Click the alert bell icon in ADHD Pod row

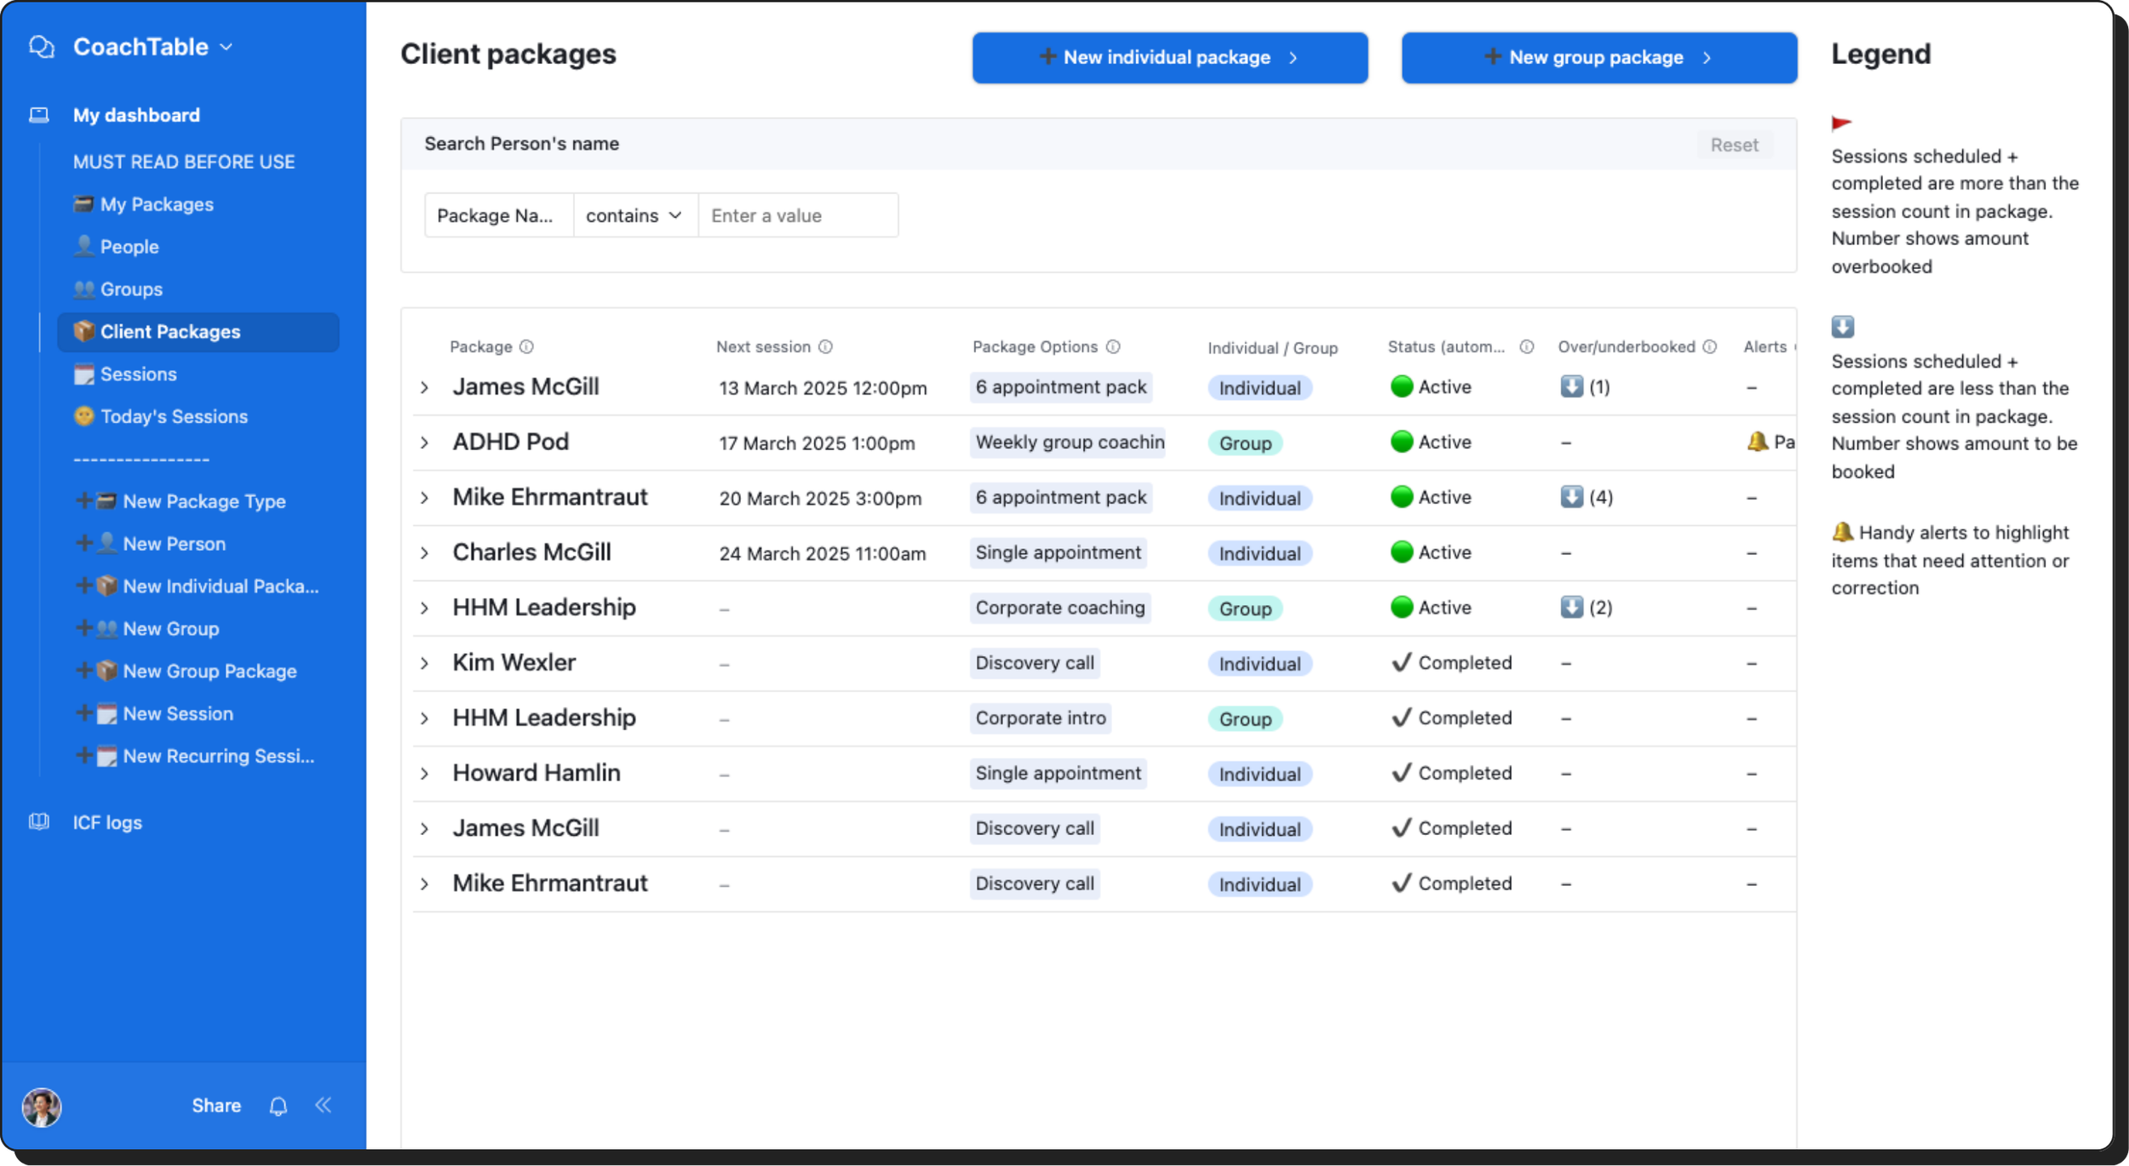click(1757, 442)
